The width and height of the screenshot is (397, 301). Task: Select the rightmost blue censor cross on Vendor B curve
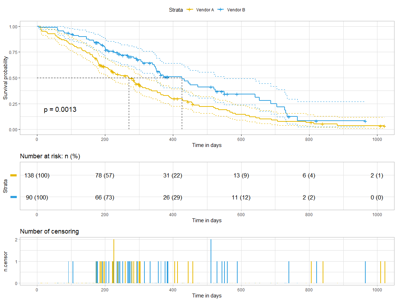[x=365, y=121]
